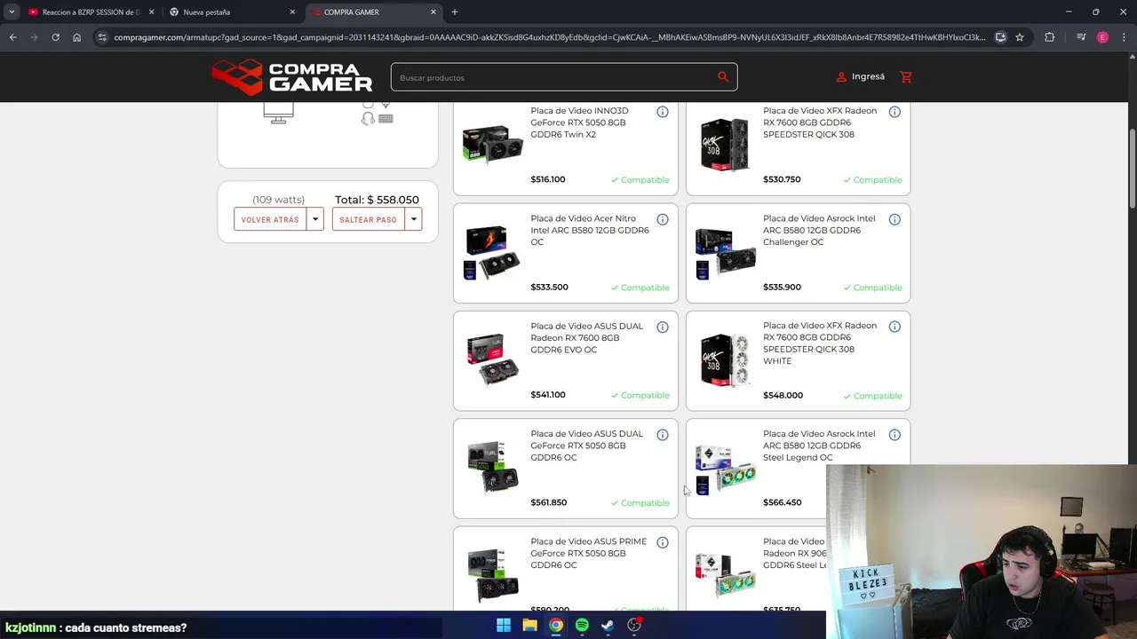Select Acer Nitro Intel ARC B580 card title

590,230
